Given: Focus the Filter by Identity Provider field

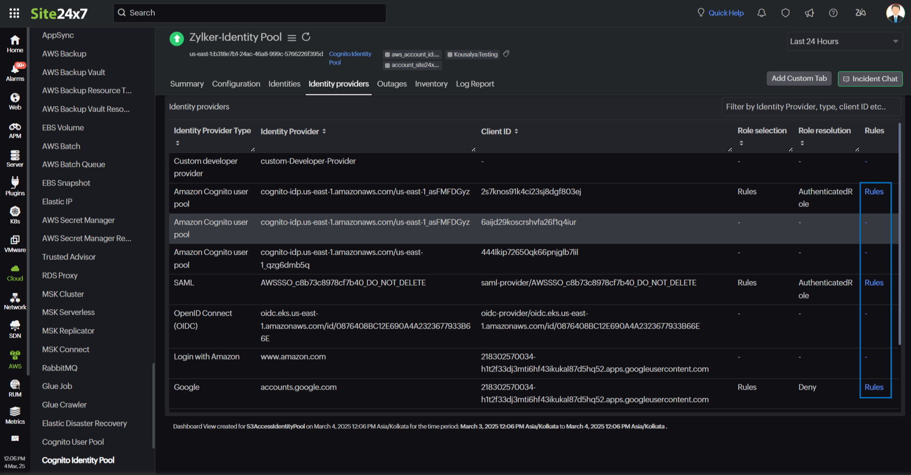Looking at the screenshot, I should coord(810,107).
